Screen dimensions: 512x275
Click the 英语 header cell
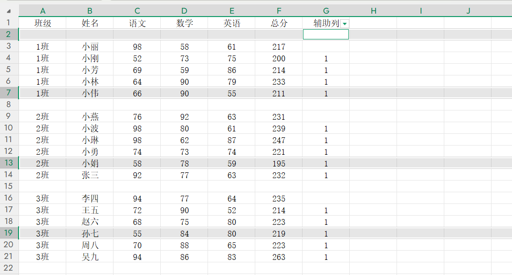tap(231, 23)
